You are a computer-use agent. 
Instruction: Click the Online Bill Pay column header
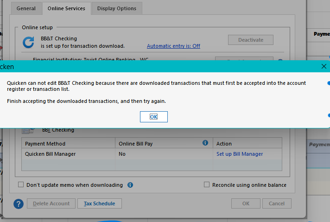pyautogui.click(x=164, y=143)
